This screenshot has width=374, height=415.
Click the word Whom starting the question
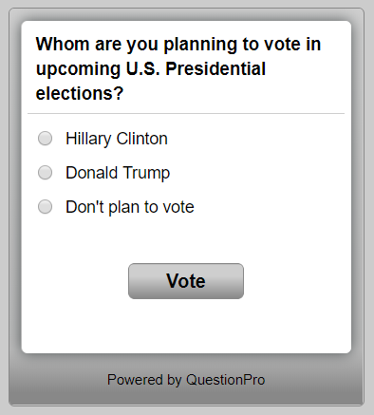[63, 44]
